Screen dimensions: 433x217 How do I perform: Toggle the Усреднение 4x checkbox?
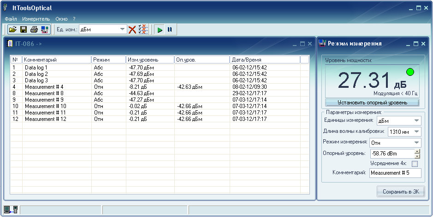[415, 164]
